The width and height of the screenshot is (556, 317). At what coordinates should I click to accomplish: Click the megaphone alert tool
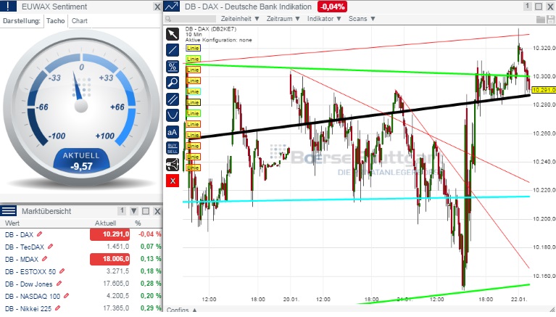(x=173, y=165)
